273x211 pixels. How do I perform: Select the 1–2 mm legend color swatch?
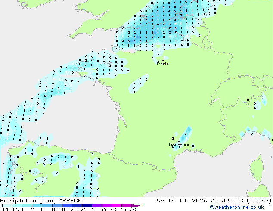pos(27,205)
